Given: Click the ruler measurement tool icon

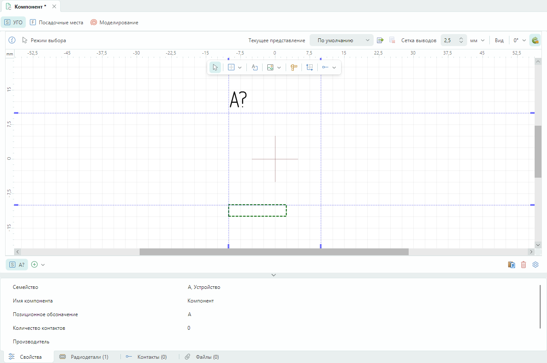Looking at the screenshot, I should coord(294,67).
